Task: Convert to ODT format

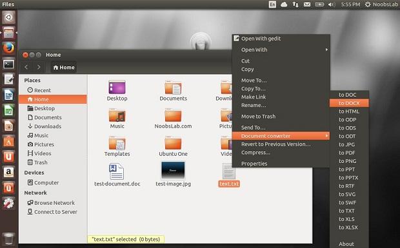Action: (349, 136)
